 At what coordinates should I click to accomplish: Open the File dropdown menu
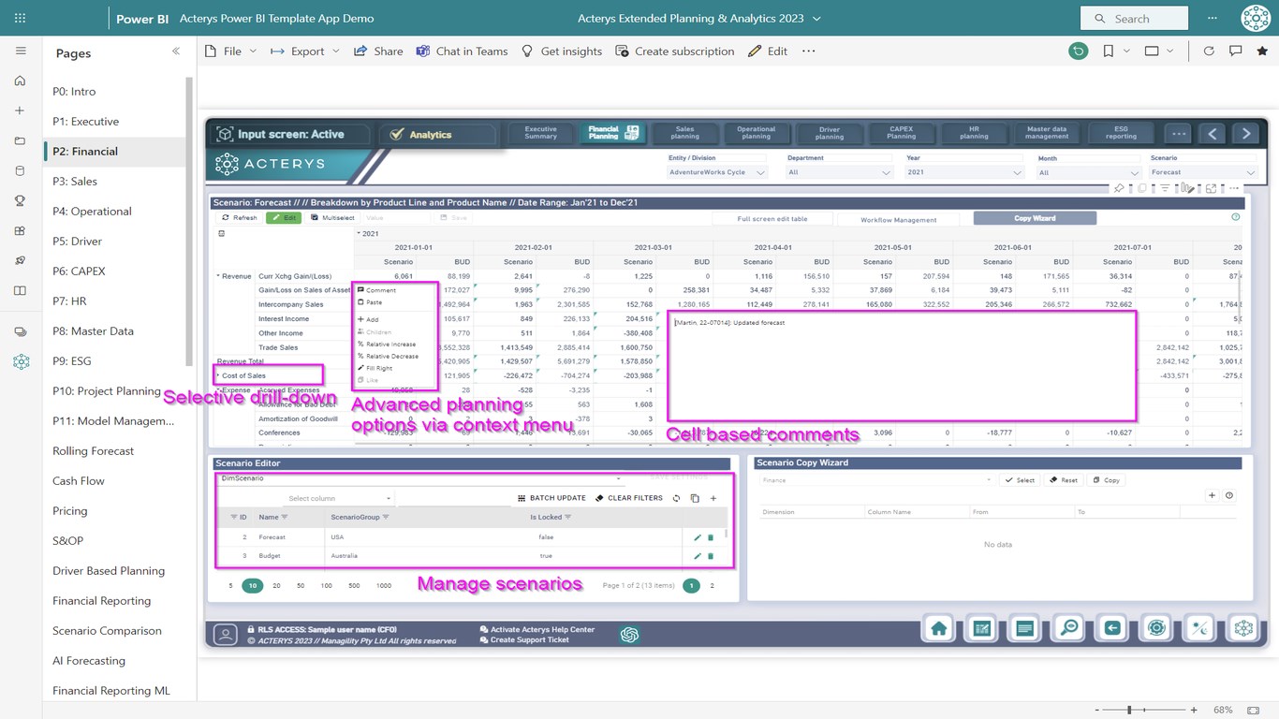tap(231, 51)
